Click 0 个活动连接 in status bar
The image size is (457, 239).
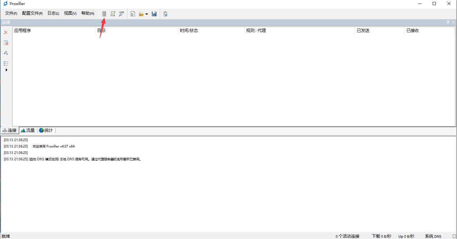347,236
